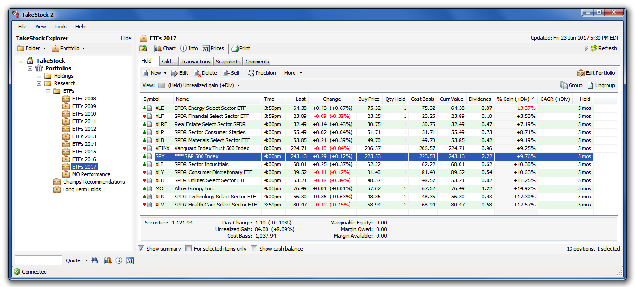Screen dimensions: 635x287
Task: Click the chart icon in the quote bar
Action: click(x=108, y=260)
